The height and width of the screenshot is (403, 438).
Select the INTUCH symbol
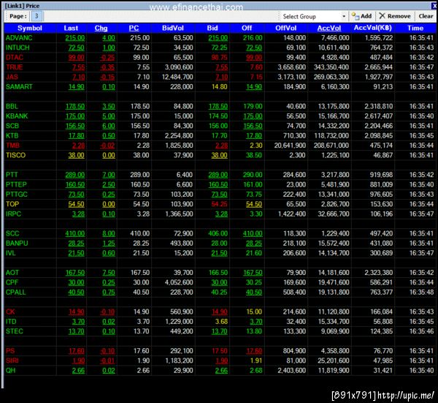18,48
